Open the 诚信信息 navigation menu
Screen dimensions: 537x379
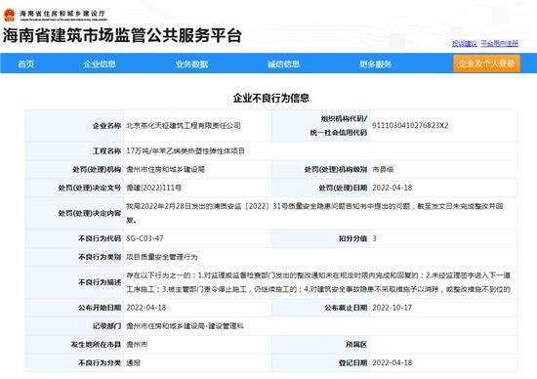283,63
